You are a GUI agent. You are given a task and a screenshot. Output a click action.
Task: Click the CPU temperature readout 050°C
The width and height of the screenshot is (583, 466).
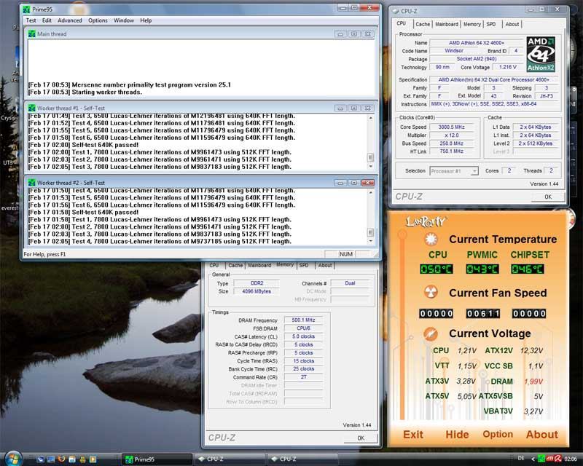coord(436,269)
